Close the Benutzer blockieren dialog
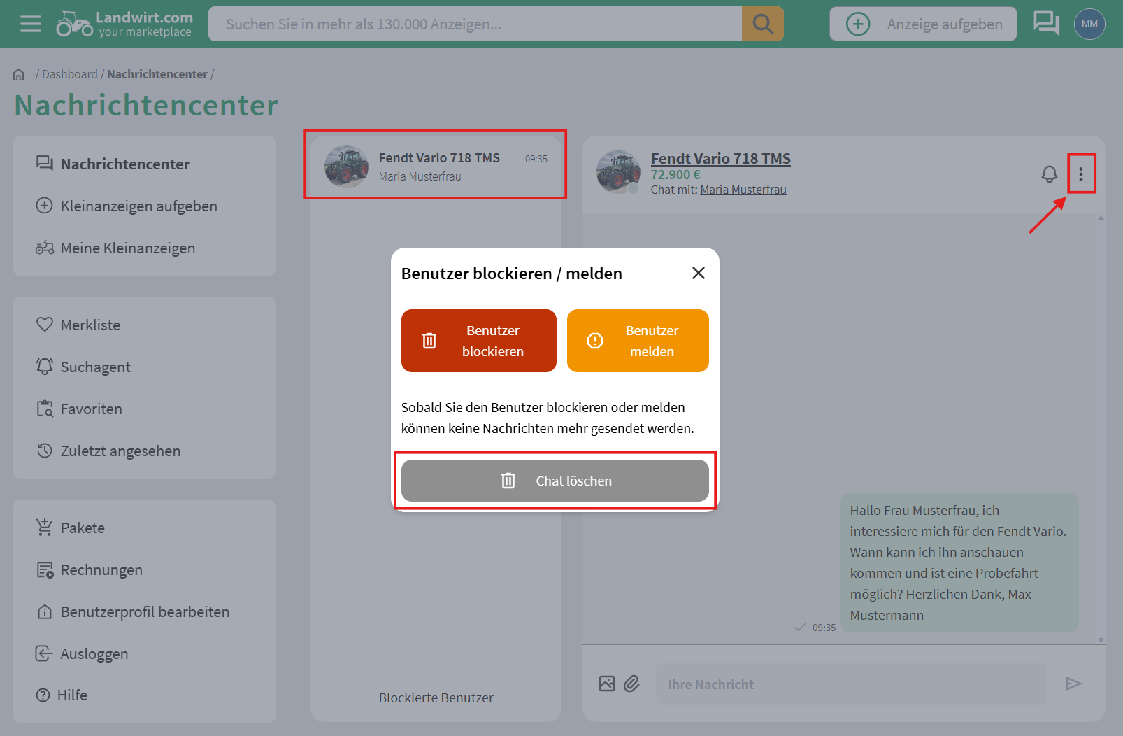The height and width of the screenshot is (736, 1123). click(x=698, y=273)
